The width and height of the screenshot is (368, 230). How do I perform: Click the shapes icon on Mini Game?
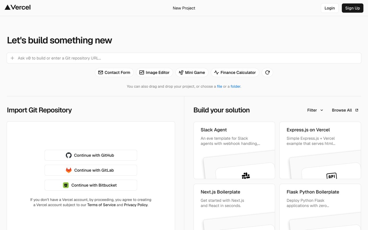181,72
